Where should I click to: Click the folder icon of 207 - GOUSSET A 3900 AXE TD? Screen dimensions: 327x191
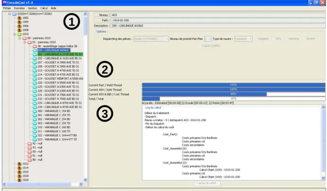35,62
